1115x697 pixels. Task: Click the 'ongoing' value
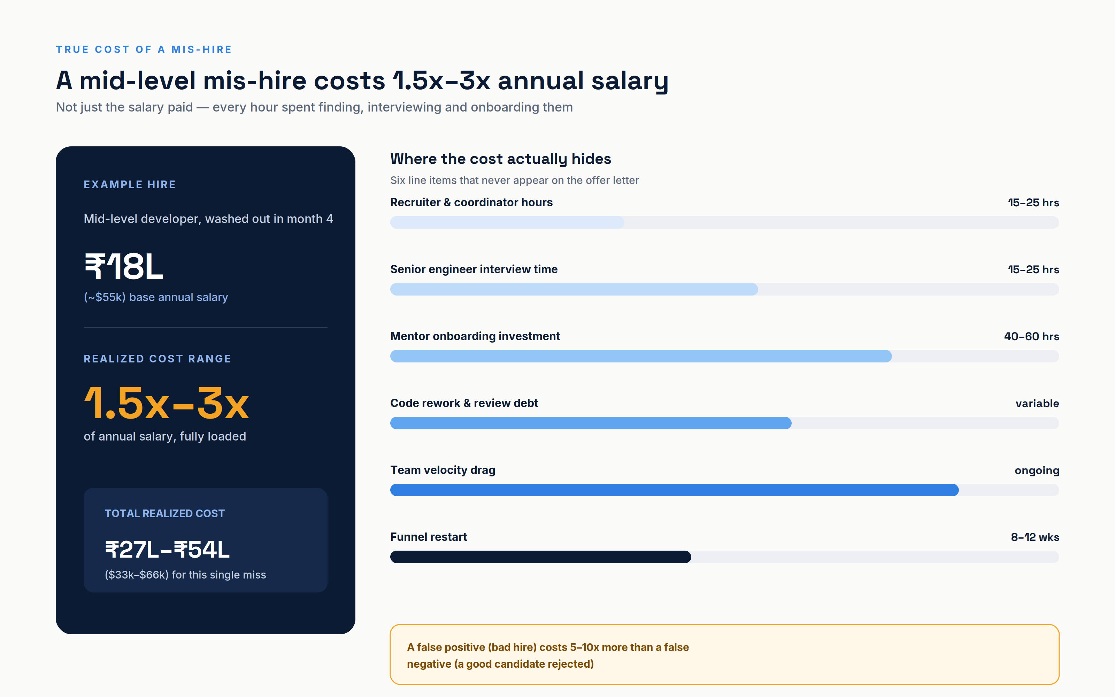click(x=1037, y=471)
